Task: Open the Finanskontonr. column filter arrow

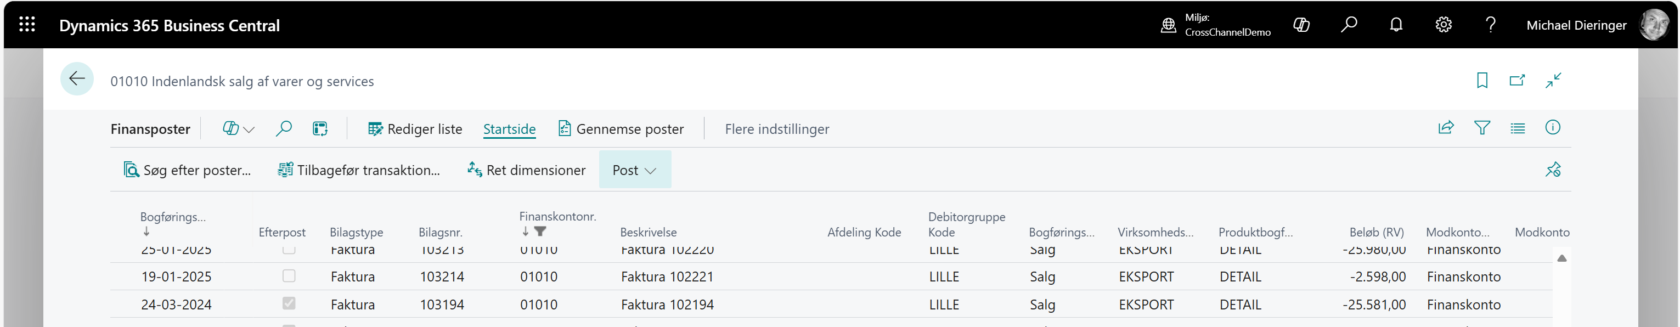Action: click(540, 231)
